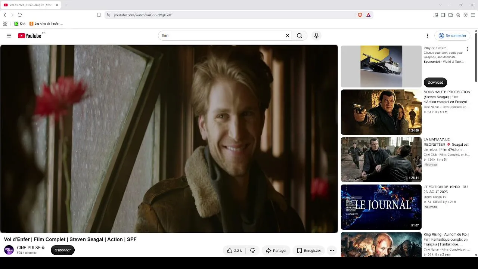Image resolution: width=478 pixels, height=269 pixels.
Task: Reload the current page
Action: point(20,15)
